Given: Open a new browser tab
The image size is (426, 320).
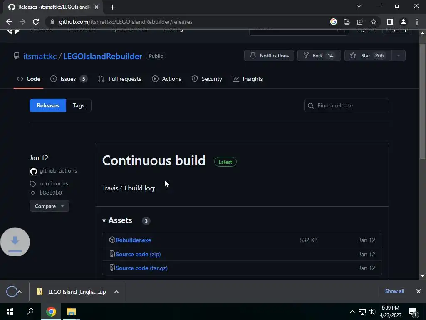Looking at the screenshot, I should coord(112,7).
